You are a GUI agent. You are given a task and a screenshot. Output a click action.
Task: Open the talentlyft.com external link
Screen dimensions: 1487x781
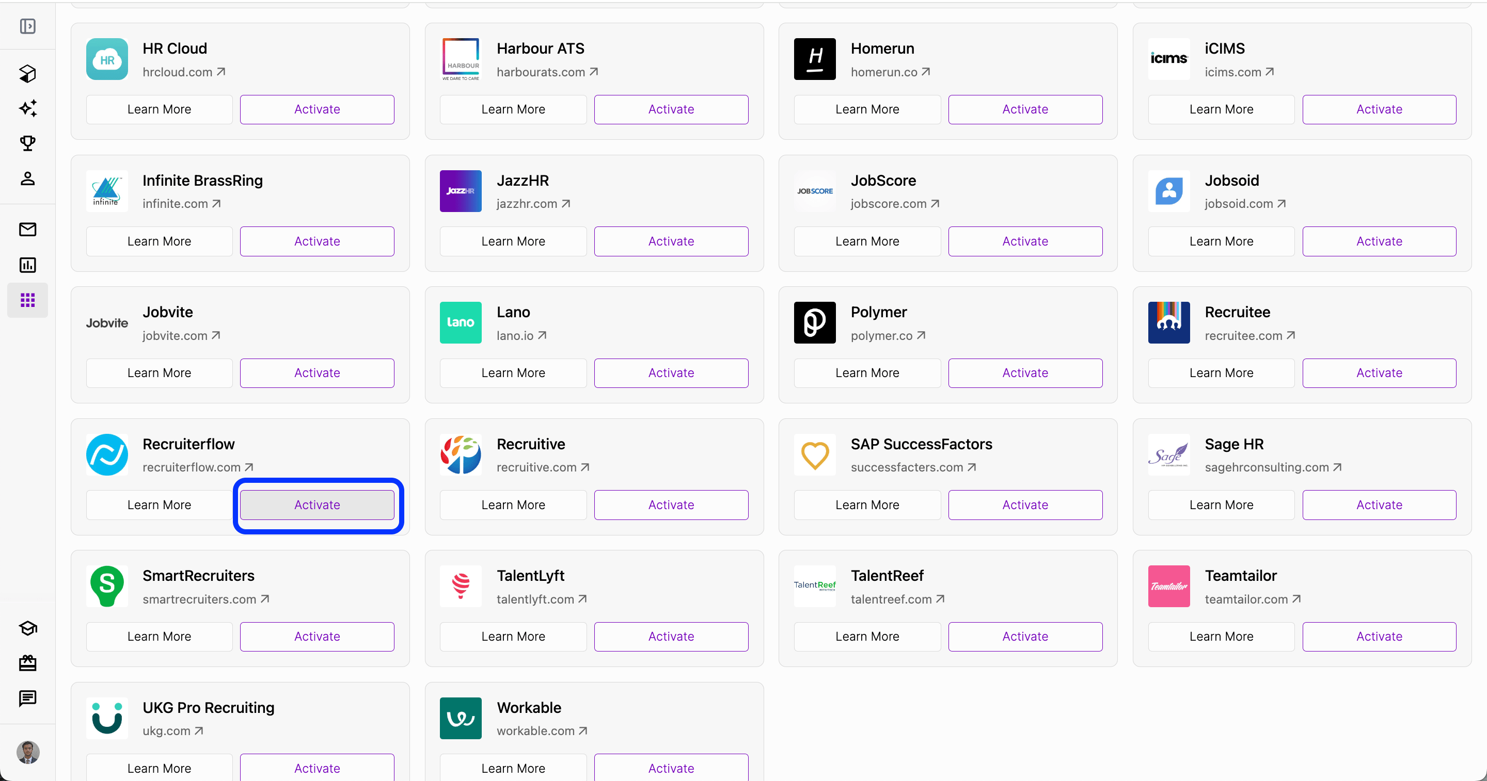[x=542, y=599]
